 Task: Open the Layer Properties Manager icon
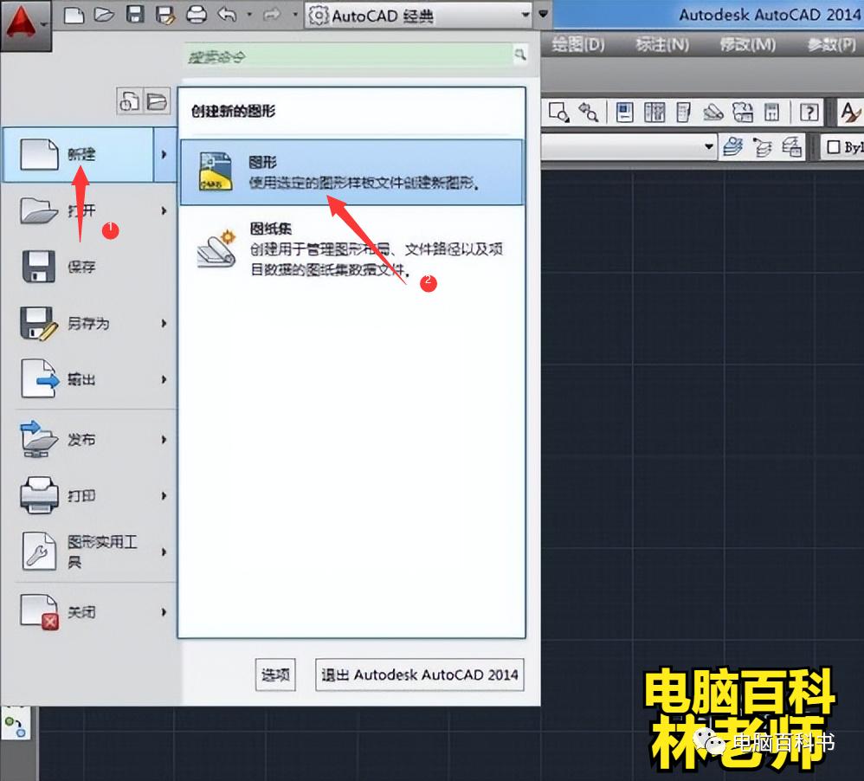coord(732,146)
